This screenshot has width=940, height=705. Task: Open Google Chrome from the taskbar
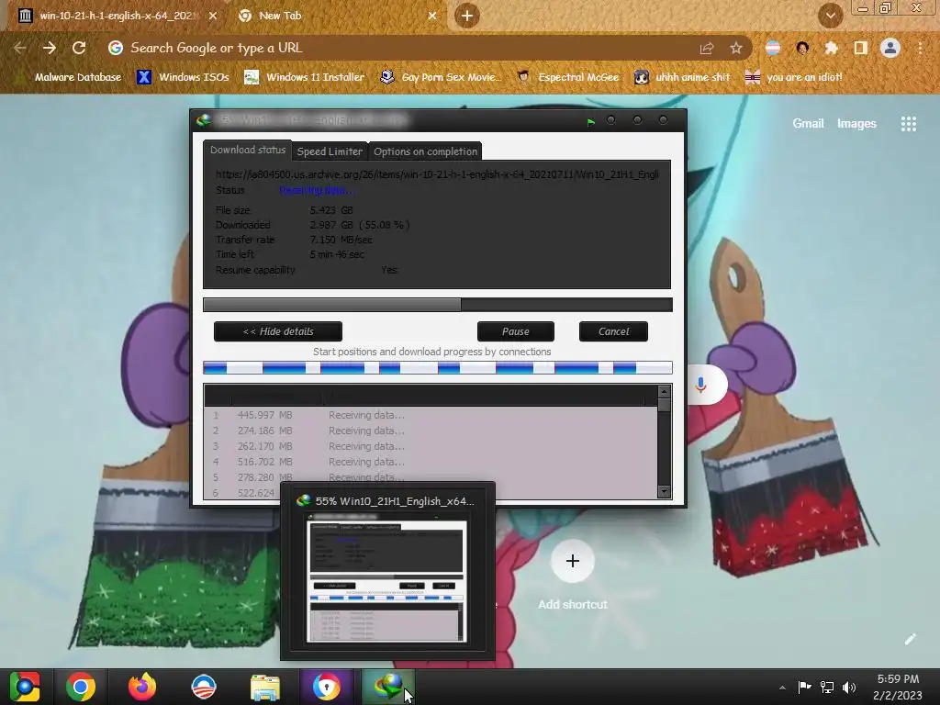[x=81, y=687]
